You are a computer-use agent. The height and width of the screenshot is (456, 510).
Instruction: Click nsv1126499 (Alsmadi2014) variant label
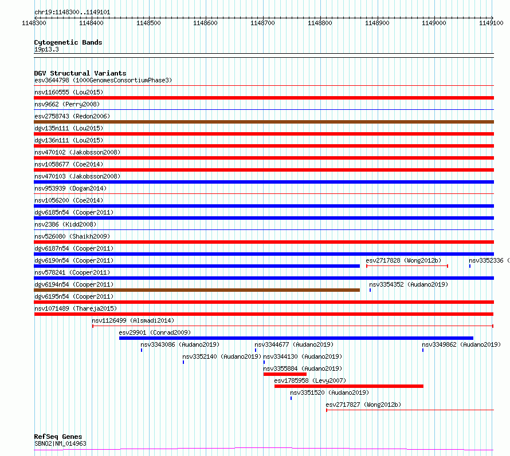133,320
